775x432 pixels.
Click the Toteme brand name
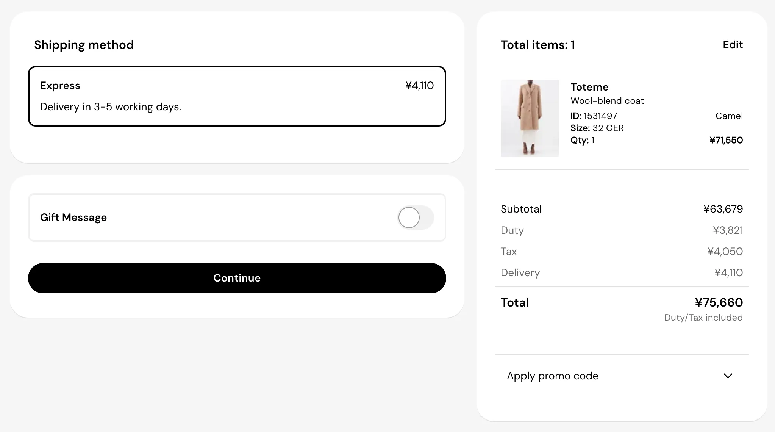(589, 87)
